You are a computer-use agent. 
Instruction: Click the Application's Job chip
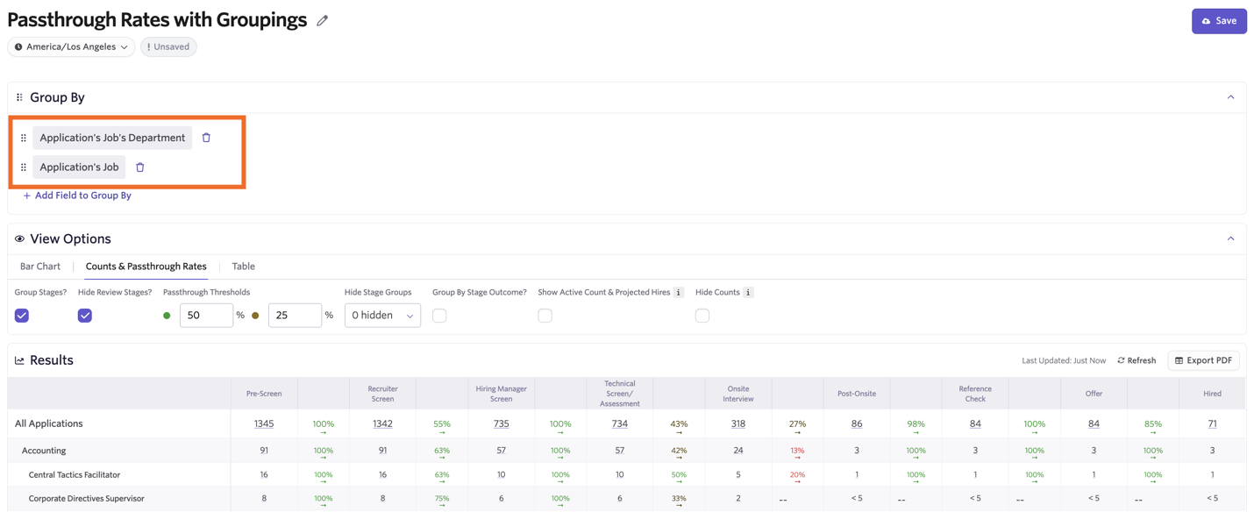79,167
